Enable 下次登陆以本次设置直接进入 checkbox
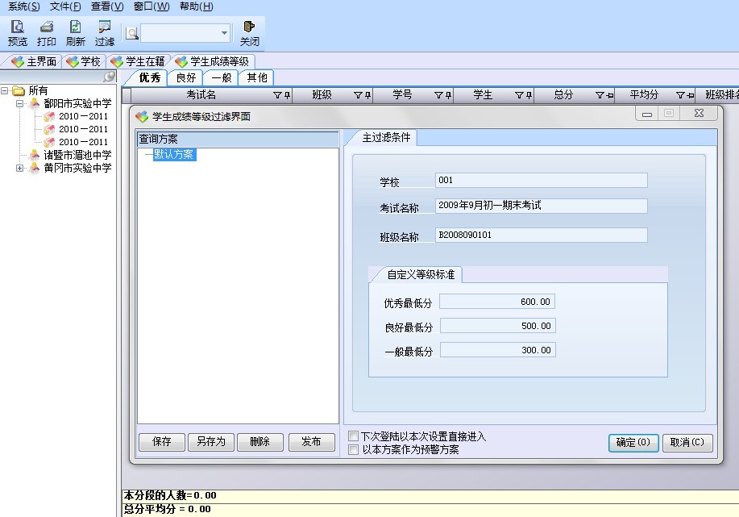Image resolution: width=739 pixels, height=517 pixels. 354,436
